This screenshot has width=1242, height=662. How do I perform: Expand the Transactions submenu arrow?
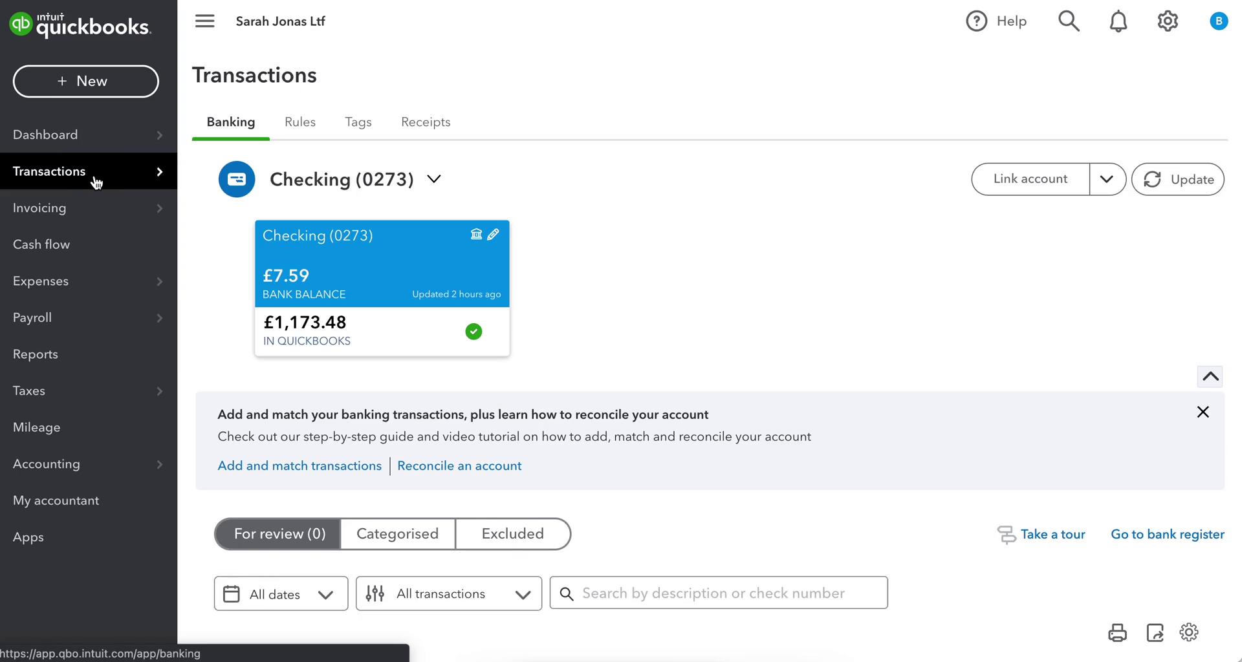tap(159, 171)
